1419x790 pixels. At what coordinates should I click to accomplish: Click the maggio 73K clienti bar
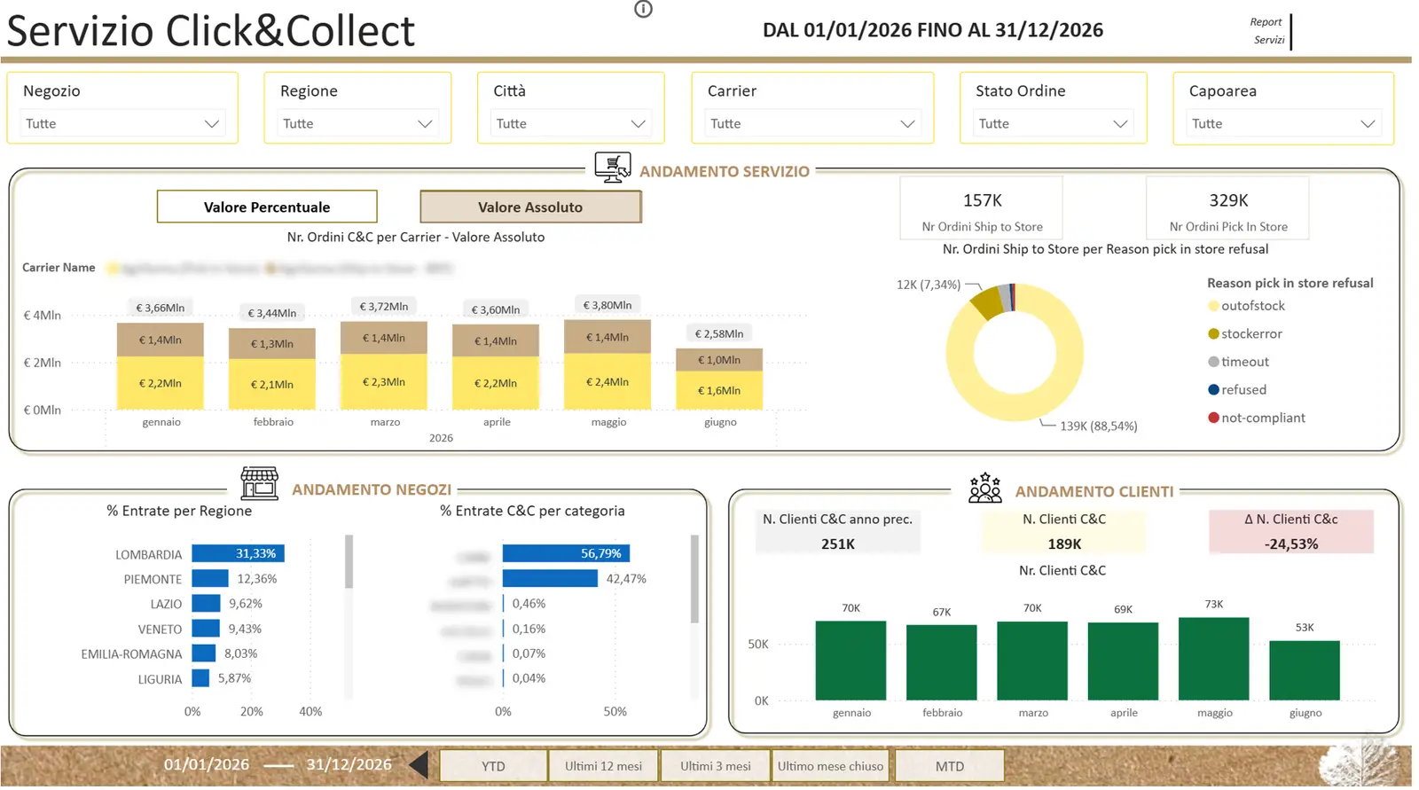[1213, 659]
